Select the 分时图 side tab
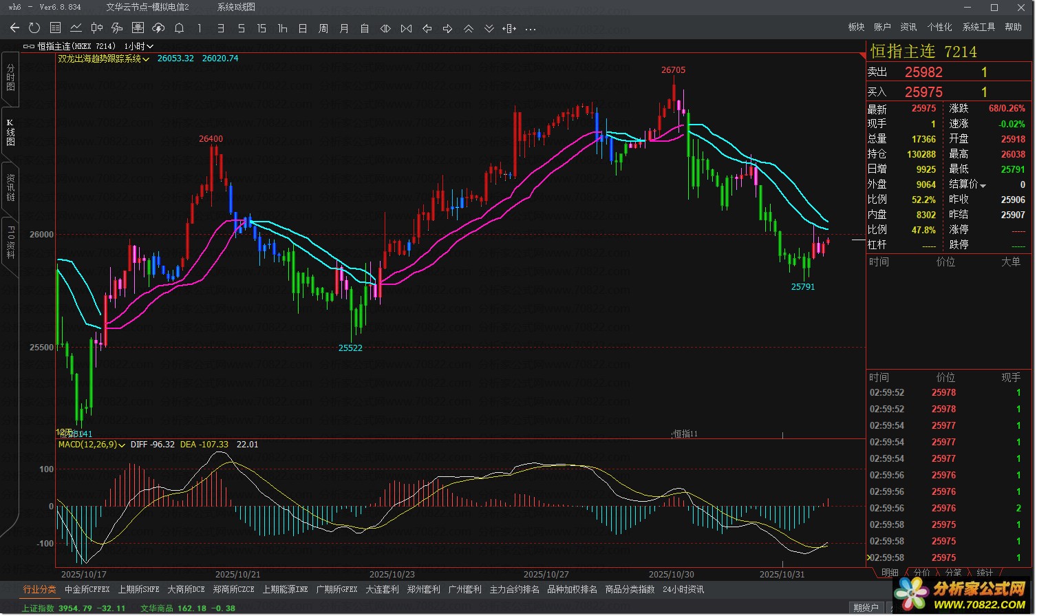This screenshot has height=616, width=1037. (10, 77)
